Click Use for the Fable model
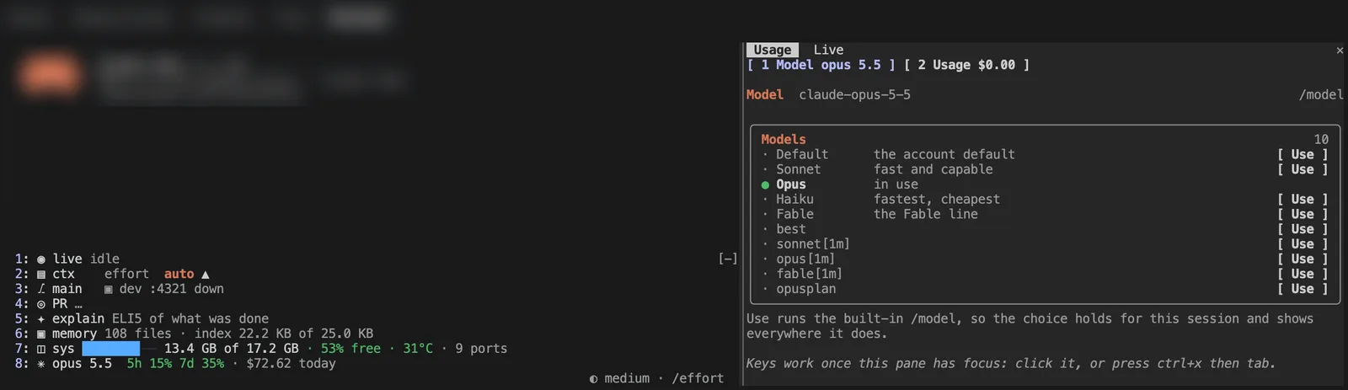The image size is (1348, 390). coord(1303,214)
